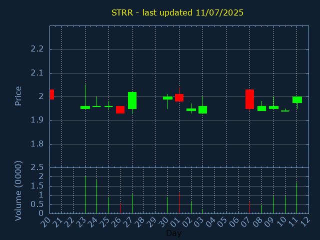Select the green candlestick for day 02

click(191, 109)
